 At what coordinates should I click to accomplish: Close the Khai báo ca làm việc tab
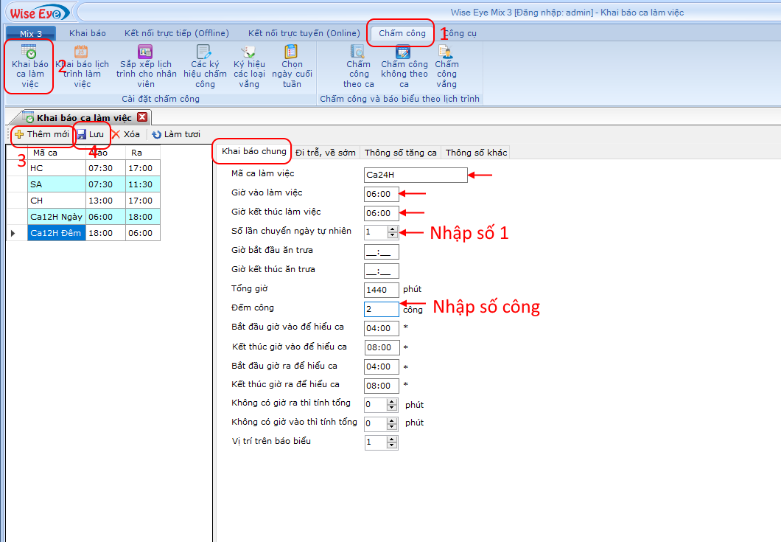click(x=142, y=117)
